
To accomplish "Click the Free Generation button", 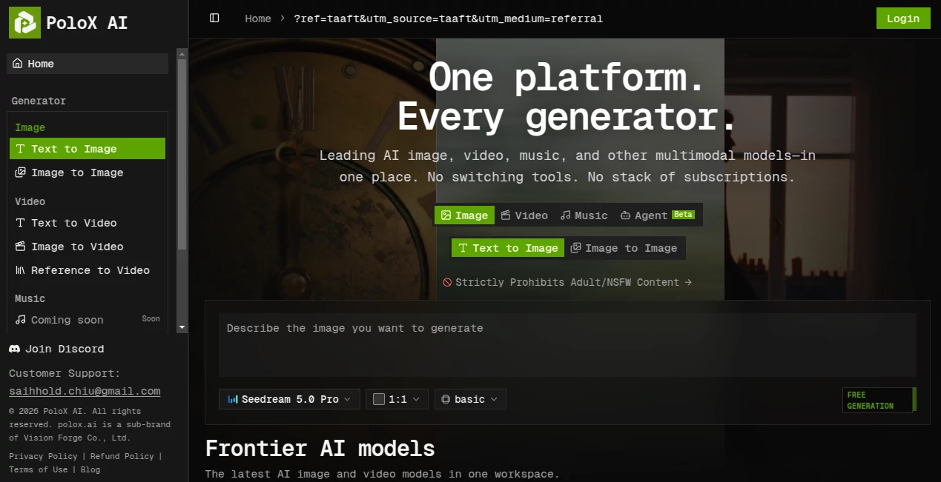I will [879, 400].
